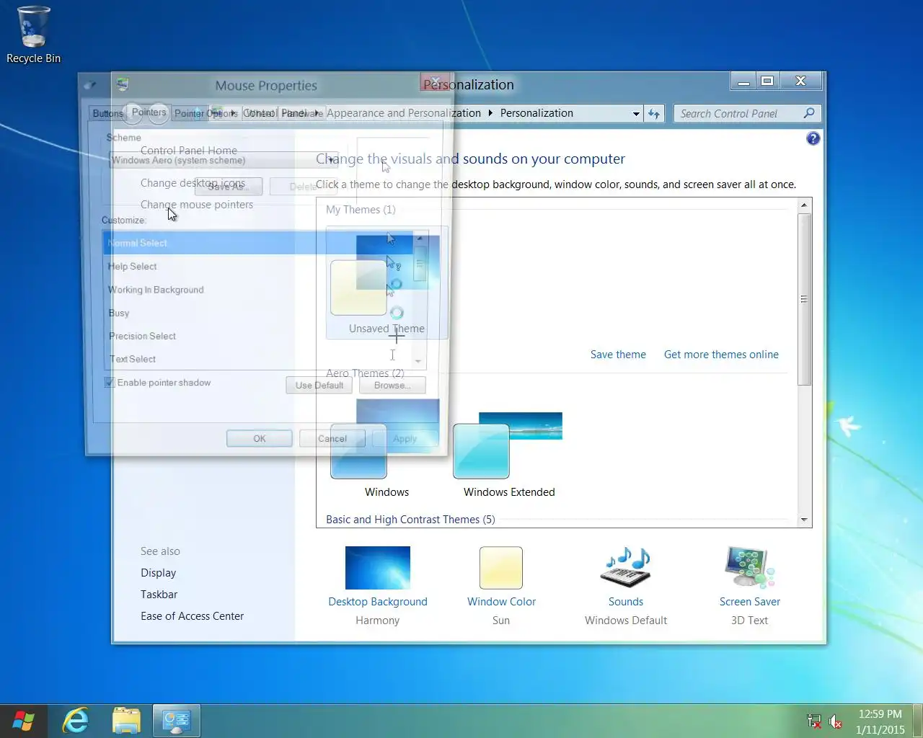Image resolution: width=923 pixels, height=738 pixels.
Task: Click the Change desktop icons link
Action: click(193, 183)
